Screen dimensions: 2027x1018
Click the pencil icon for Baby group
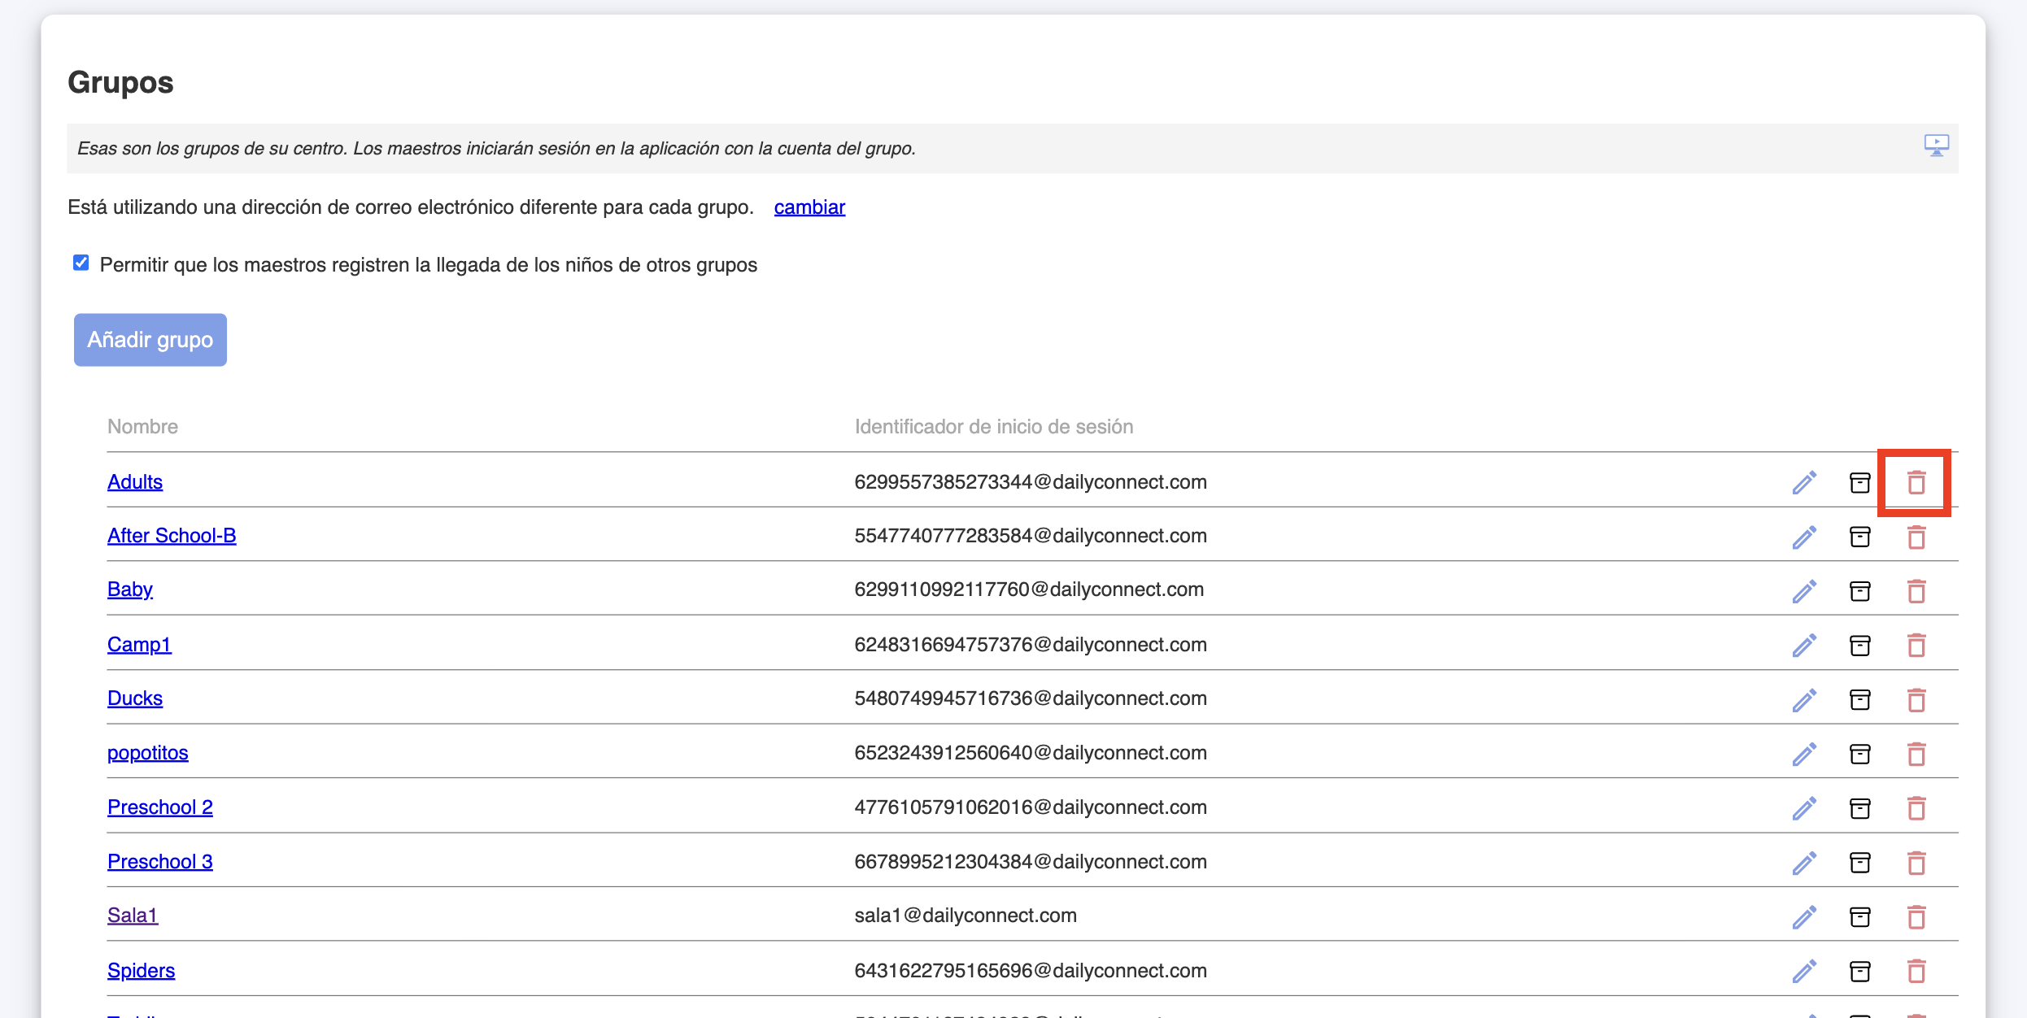point(1803,591)
